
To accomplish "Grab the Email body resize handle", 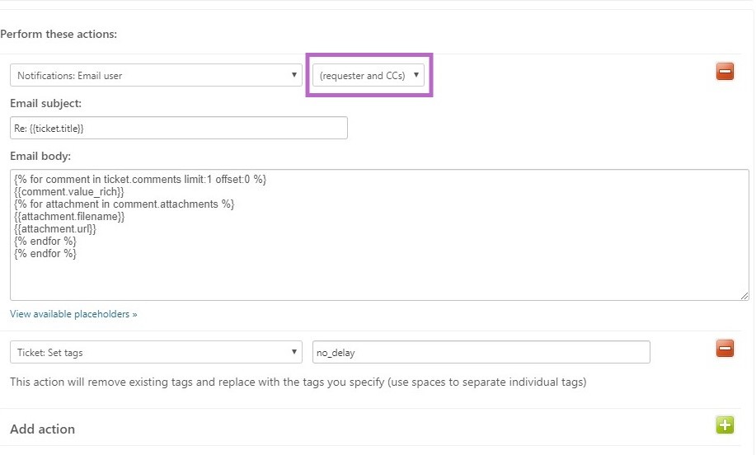I will click(x=744, y=295).
